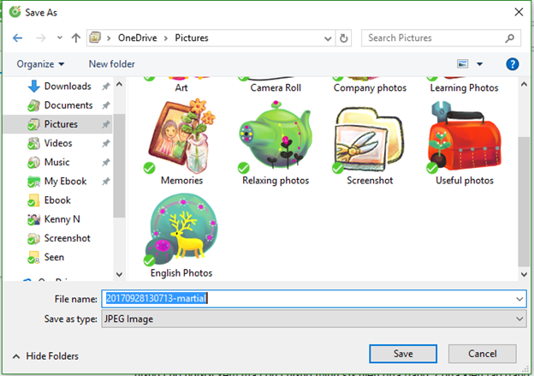Click the pin icon next to Videos

coord(106,144)
